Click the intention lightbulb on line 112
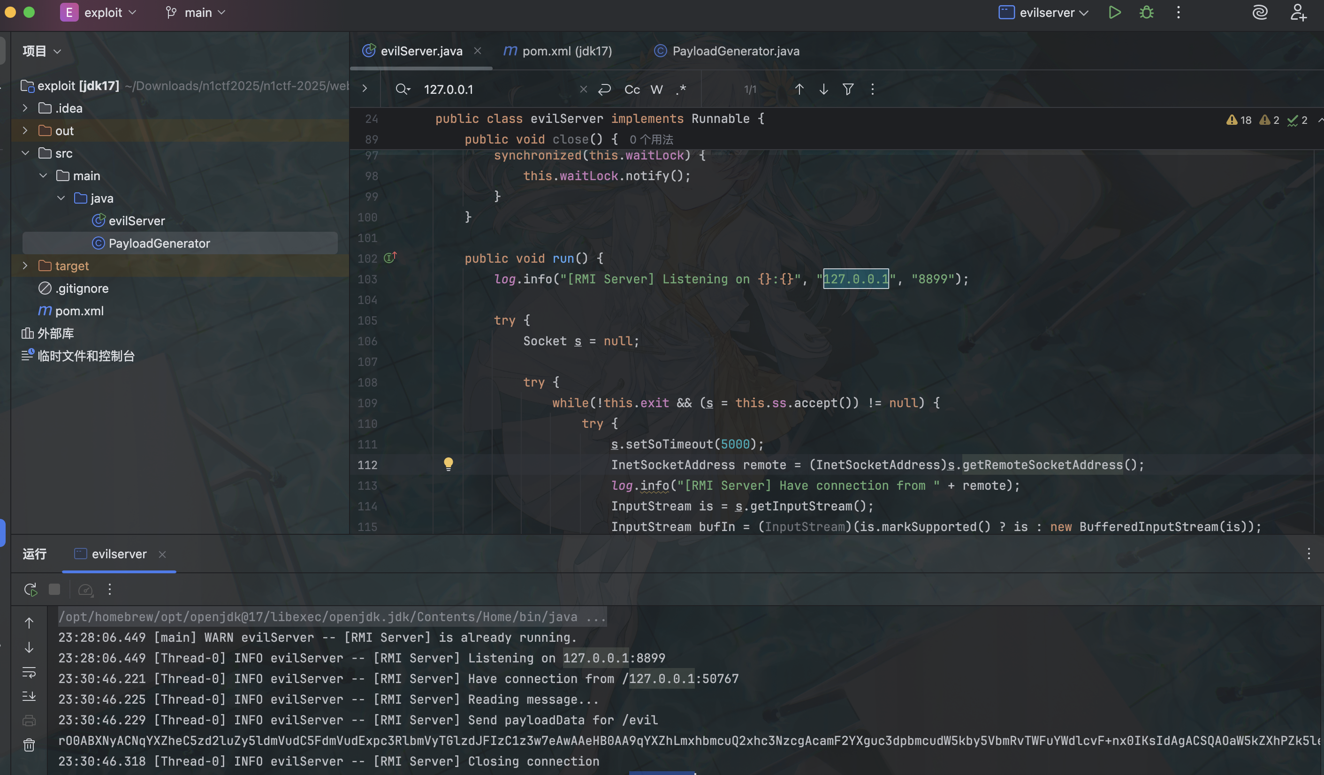This screenshot has height=775, width=1324. coord(448,463)
